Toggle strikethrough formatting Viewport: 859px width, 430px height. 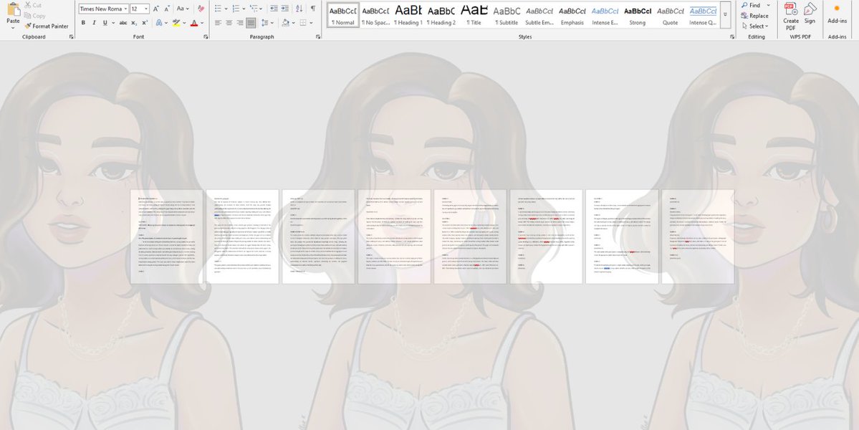pos(123,23)
